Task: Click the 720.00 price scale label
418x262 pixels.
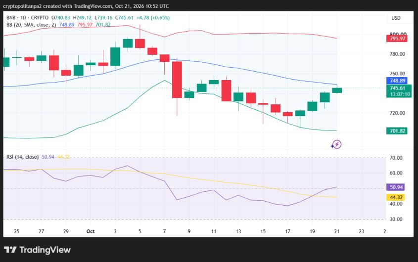Action: tap(397, 113)
